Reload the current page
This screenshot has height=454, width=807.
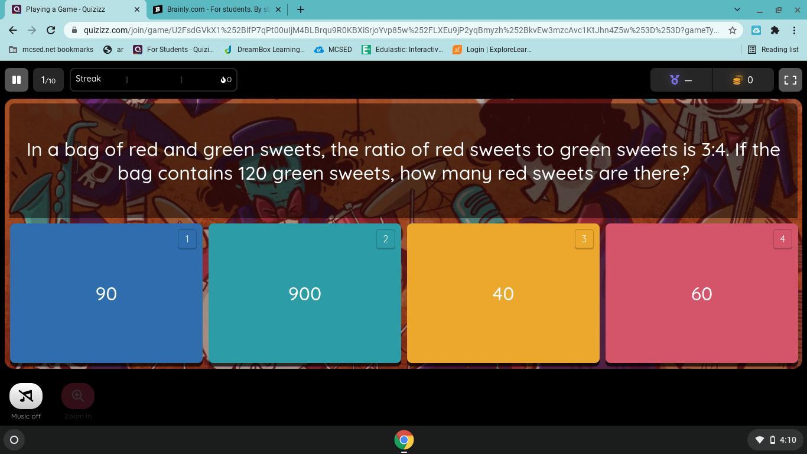pyautogui.click(x=51, y=30)
